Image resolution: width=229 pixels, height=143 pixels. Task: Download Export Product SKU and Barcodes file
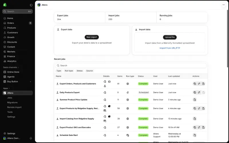(203, 127)
